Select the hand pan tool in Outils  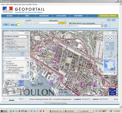click(x=108, y=44)
